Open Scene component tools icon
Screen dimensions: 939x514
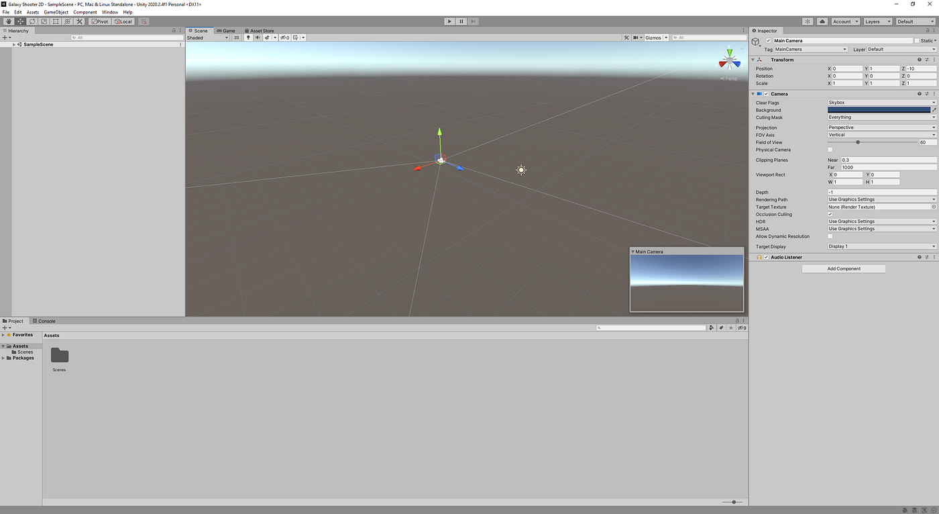point(626,38)
